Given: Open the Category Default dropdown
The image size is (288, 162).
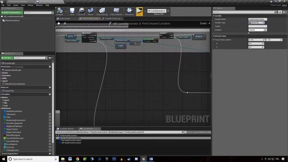Looking at the screenshot, I should click(257, 30).
